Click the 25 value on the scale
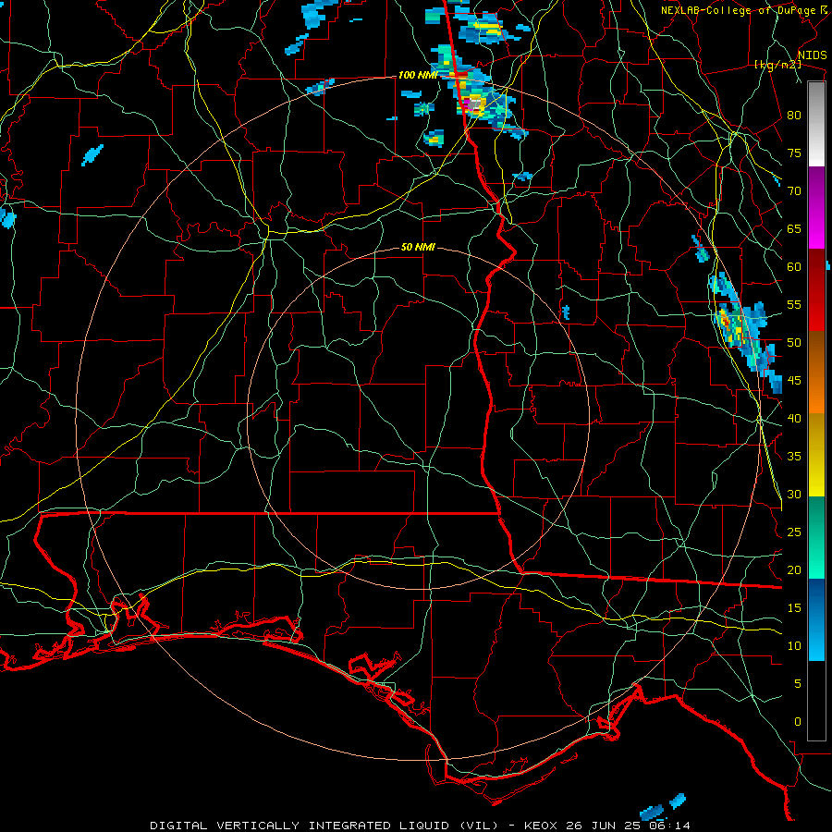The image size is (832, 832). (x=794, y=532)
